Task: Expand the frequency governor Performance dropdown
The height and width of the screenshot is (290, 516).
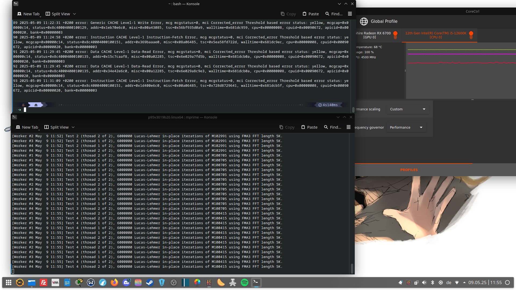Action: pos(406,127)
